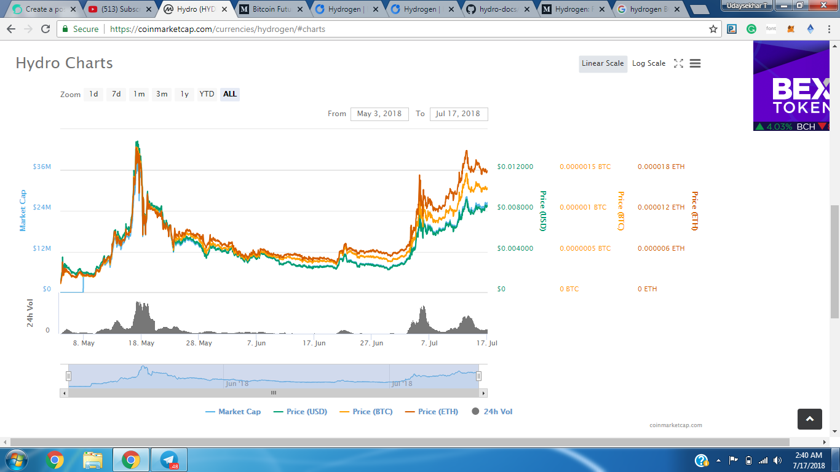Click the page vertical scrollbar thumb

pyautogui.click(x=834, y=261)
